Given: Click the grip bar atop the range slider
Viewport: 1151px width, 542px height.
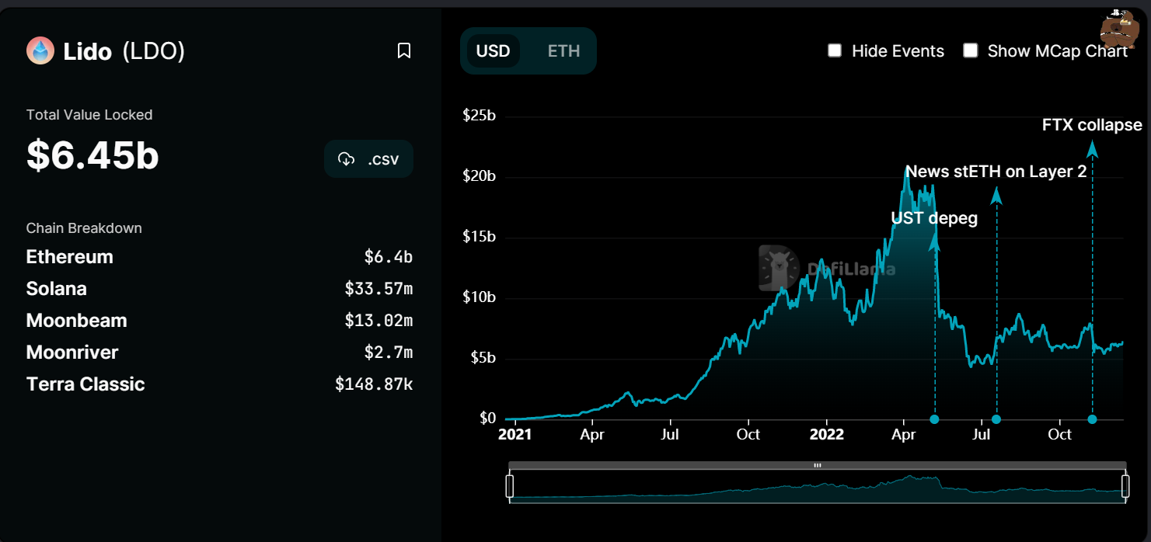Looking at the screenshot, I should pyautogui.click(x=818, y=465).
